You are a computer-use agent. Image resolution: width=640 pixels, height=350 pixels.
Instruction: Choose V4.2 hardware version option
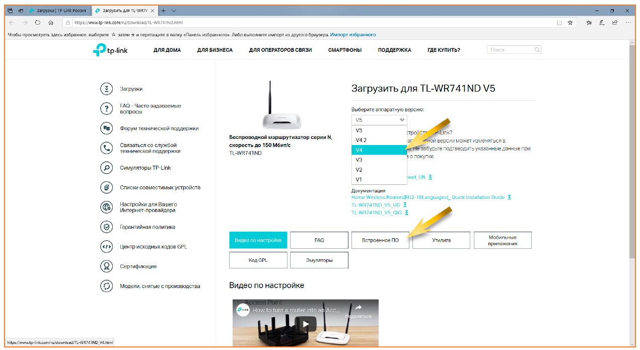click(379, 140)
